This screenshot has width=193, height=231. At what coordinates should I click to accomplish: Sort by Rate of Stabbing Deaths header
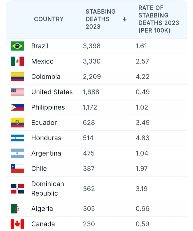[159, 19]
